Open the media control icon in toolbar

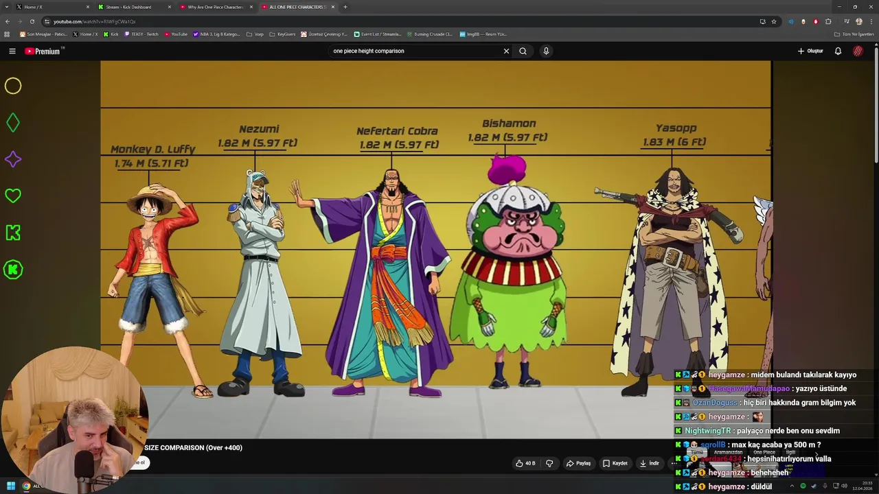[846, 21]
